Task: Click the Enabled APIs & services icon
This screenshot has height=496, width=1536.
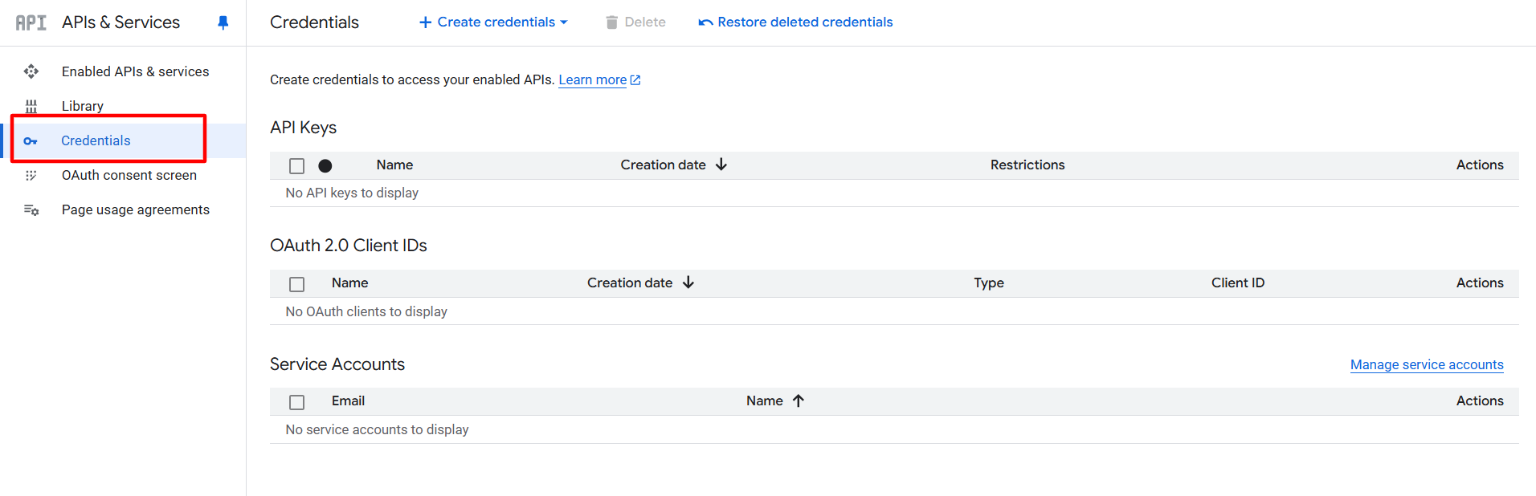Action: click(31, 71)
